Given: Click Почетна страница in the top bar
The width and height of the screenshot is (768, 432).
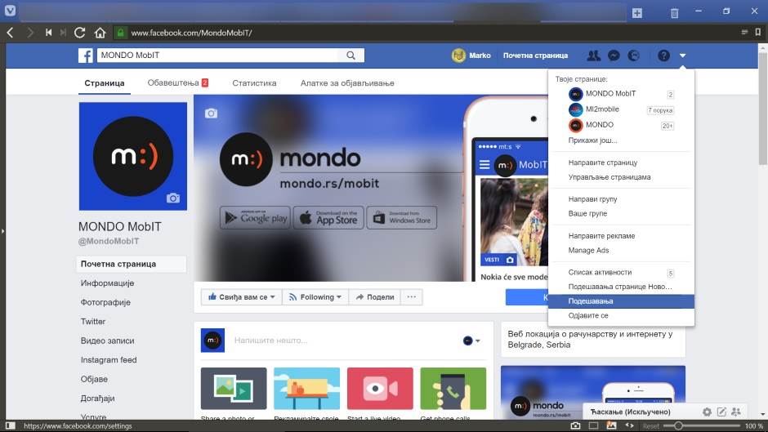Looking at the screenshot, I should pyautogui.click(x=535, y=56).
